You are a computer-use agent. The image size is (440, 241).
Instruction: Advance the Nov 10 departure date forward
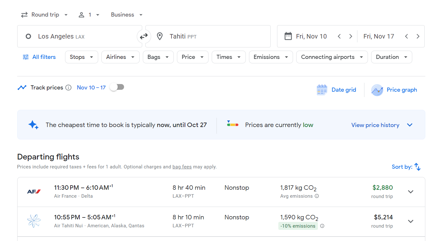350,36
